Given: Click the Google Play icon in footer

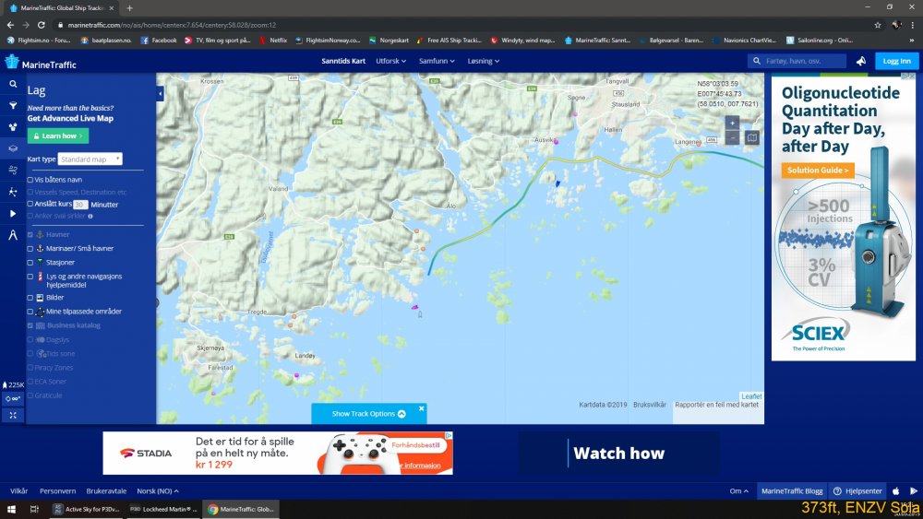Looking at the screenshot, I should tap(913, 490).
